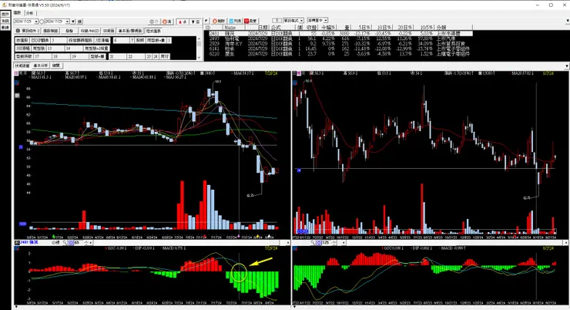Expand the arrow at far right of chart tabs
Screen dimensions: 570x310
coord(567,66)
